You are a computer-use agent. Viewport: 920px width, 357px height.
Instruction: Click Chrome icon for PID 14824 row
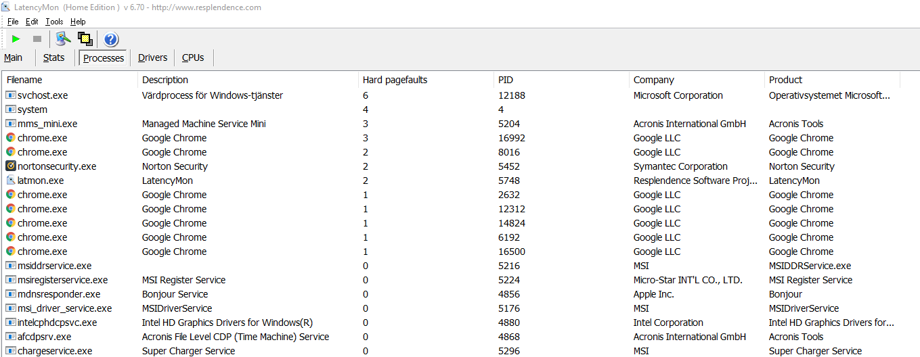click(11, 223)
